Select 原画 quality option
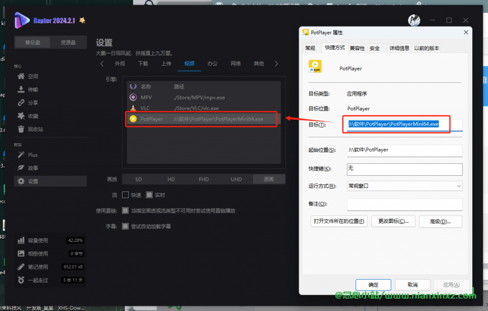Screen dimensions: 488x311 [x=269, y=179]
